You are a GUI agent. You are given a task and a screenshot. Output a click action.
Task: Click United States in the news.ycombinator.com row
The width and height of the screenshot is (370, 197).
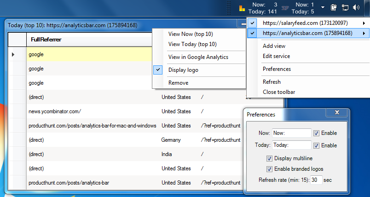[x=176, y=111]
